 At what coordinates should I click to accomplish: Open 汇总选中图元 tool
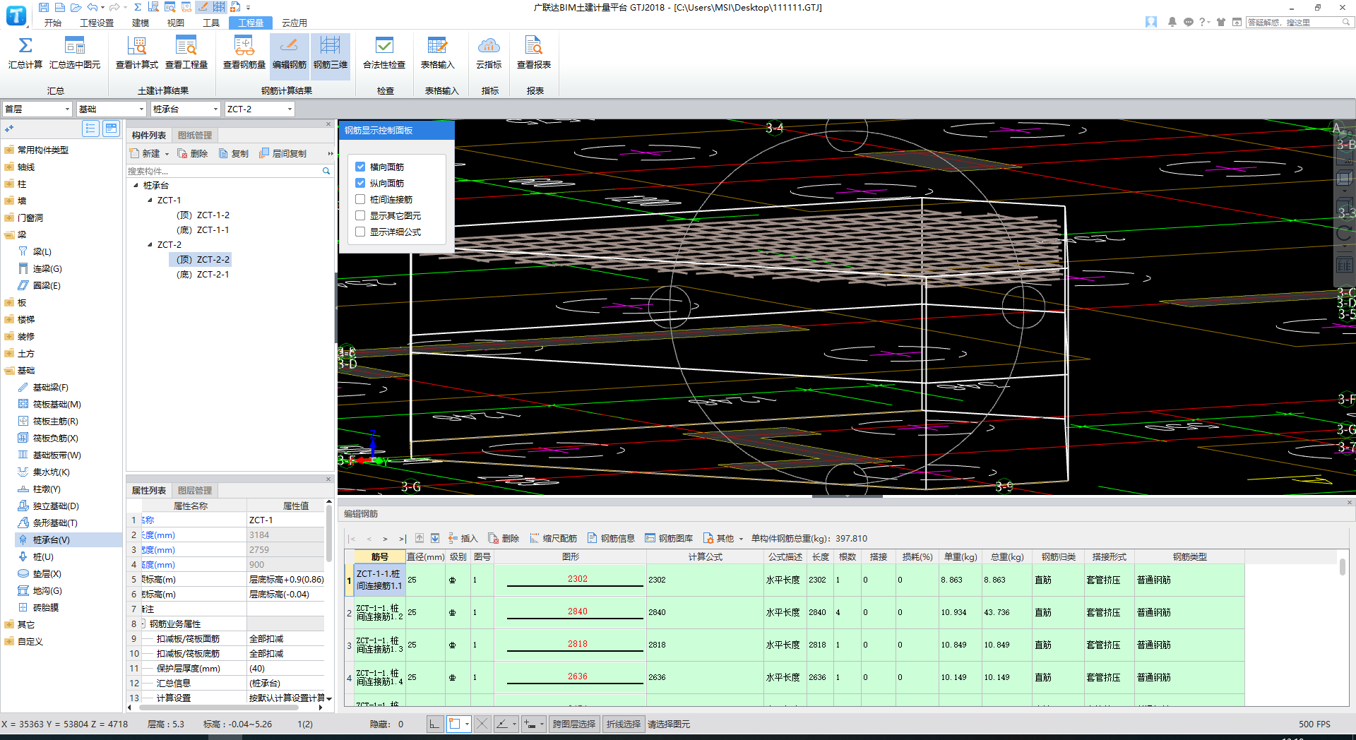(75, 53)
